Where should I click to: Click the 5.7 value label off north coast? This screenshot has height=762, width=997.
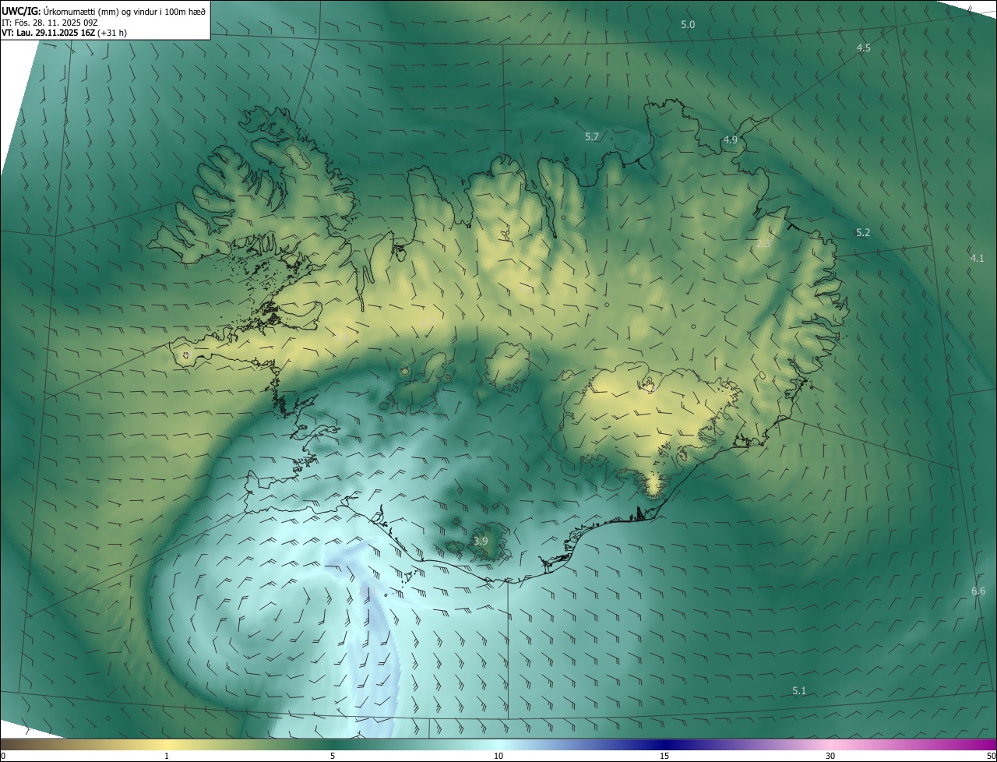point(592,137)
